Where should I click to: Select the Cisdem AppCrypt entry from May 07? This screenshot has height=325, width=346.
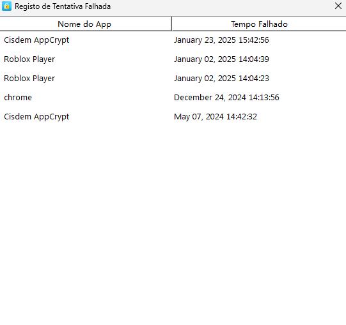point(173,117)
